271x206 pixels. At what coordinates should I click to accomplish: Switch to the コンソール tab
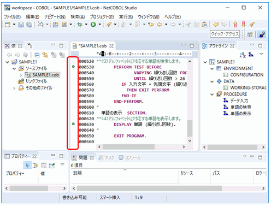click(129, 157)
